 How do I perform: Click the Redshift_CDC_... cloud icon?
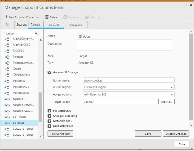click(x=8, y=111)
